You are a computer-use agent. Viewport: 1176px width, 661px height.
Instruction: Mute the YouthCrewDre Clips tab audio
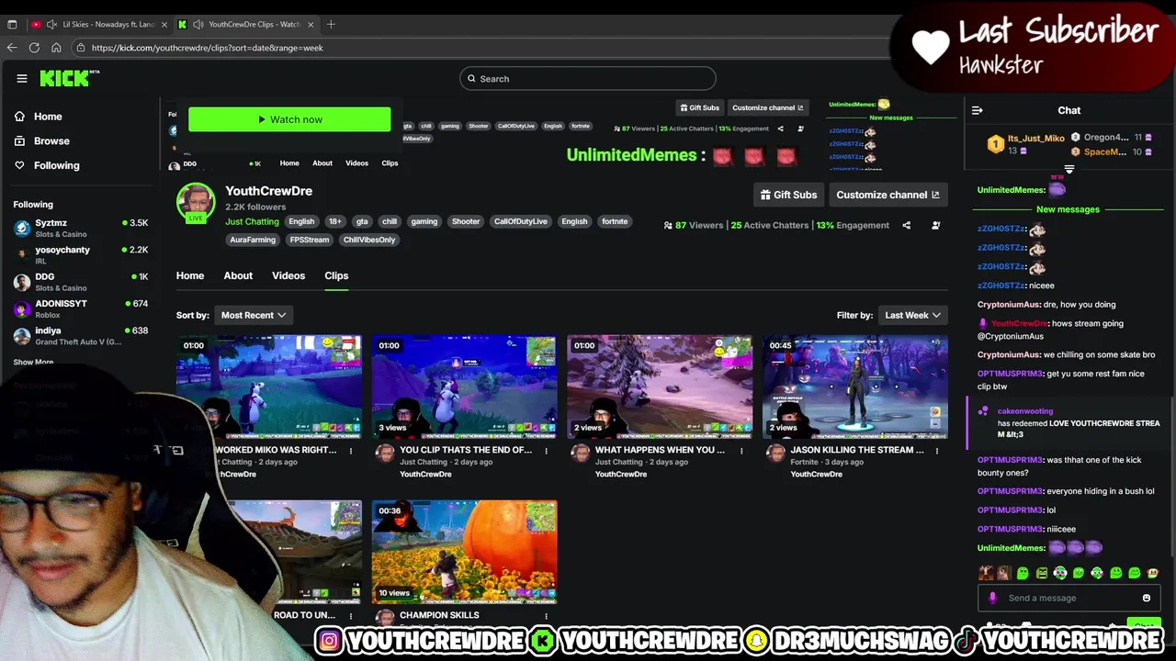198,25
